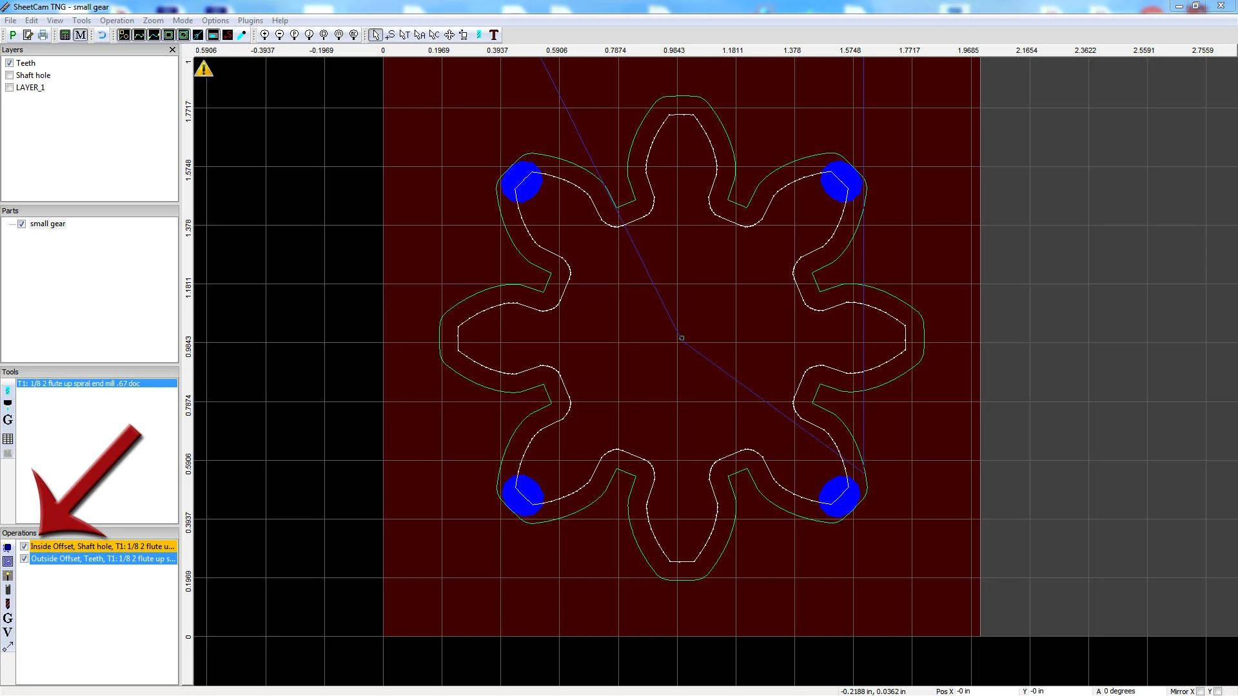1238x696 pixels.
Task: Check the Shaft hole layer checkbox
Action: (10, 75)
